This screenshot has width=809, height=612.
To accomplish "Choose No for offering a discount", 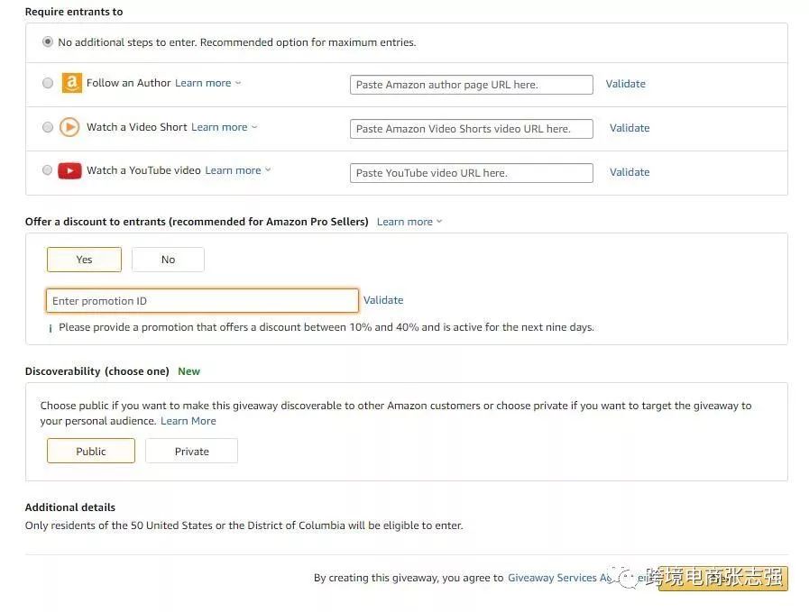I will point(168,260).
